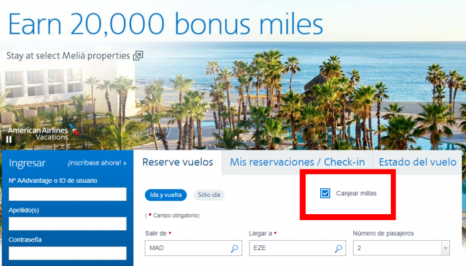Open the airport search for Salir de

click(234, 249)
